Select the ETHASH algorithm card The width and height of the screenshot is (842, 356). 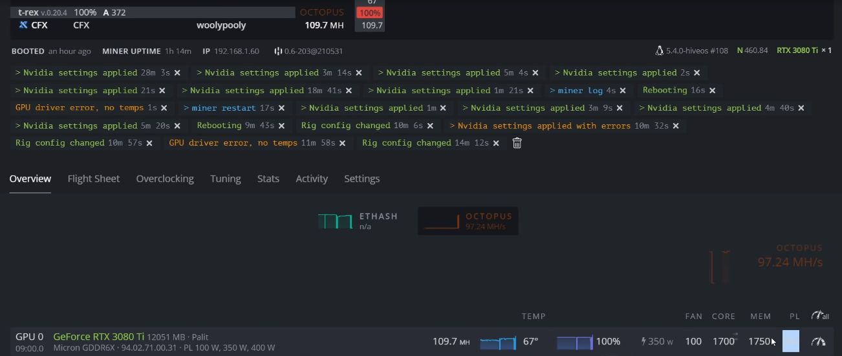(358, 221)
